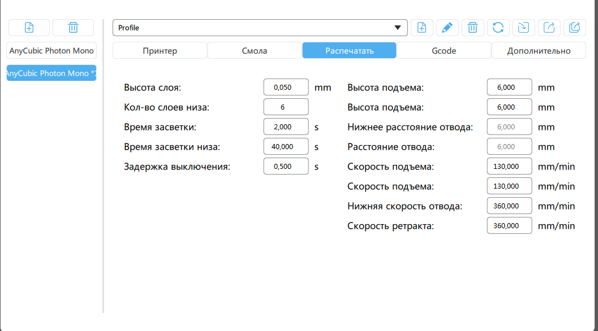The width and height of the screenshot is (598, 331).
Task: Remove printer using left panel trash icon
Action: 73,28
